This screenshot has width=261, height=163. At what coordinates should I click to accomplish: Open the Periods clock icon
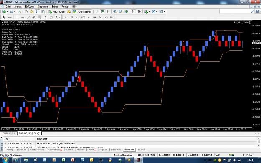(154, 12)
